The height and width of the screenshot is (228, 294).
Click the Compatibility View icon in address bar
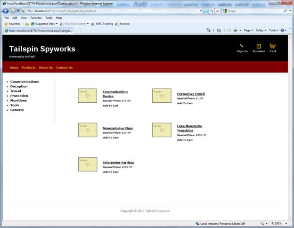click(x=206, y=11)
